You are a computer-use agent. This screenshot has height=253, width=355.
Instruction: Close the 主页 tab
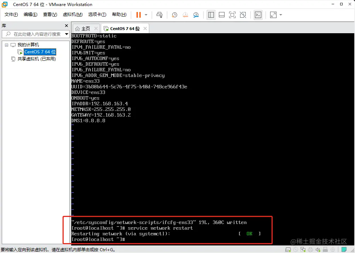[96, 29]
